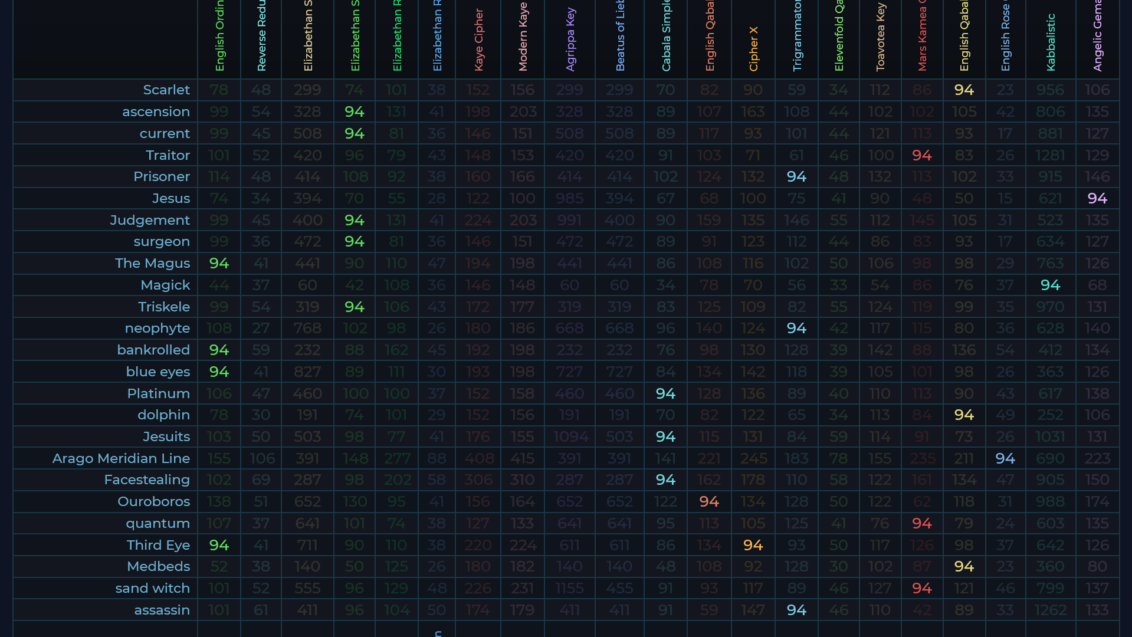Viewport: 1132px width, 637px height.
Task: Click highlighted 94 in the Jesus row
Action: (1097, 198)
